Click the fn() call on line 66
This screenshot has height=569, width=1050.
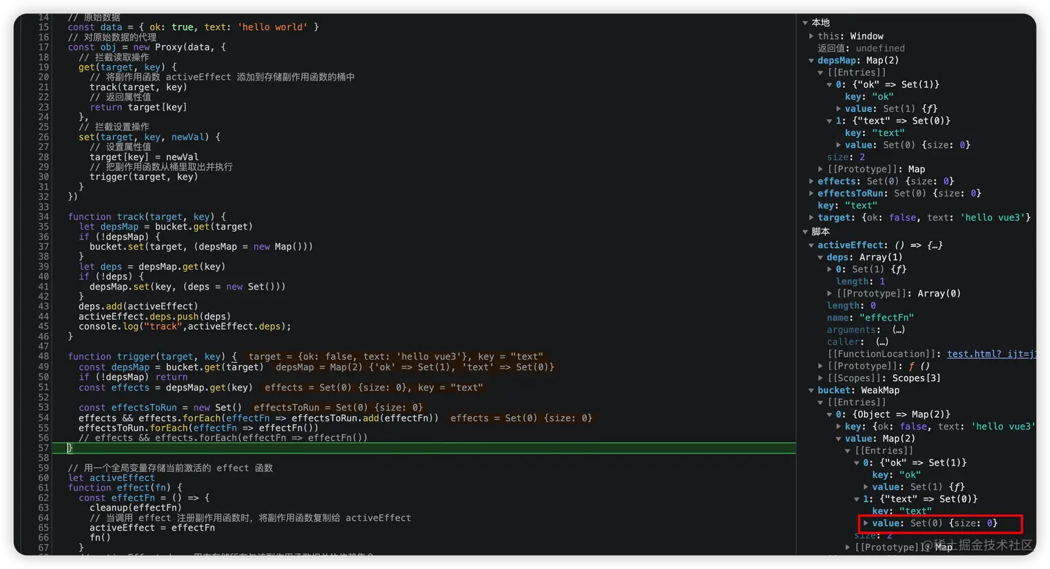point(100,538)
